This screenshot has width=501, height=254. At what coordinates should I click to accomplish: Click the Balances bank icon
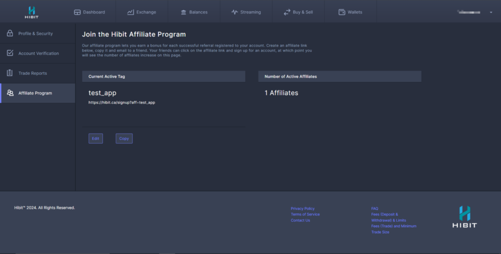(x=183, y=12)
